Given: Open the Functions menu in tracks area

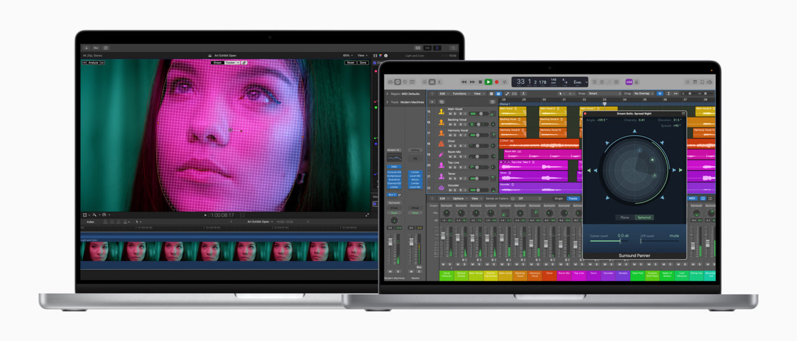Looking at the screenshot, I should (460, 93).
